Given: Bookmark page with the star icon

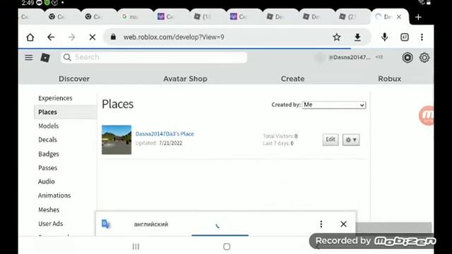Looking at the screenshot, I should (336, 37).
